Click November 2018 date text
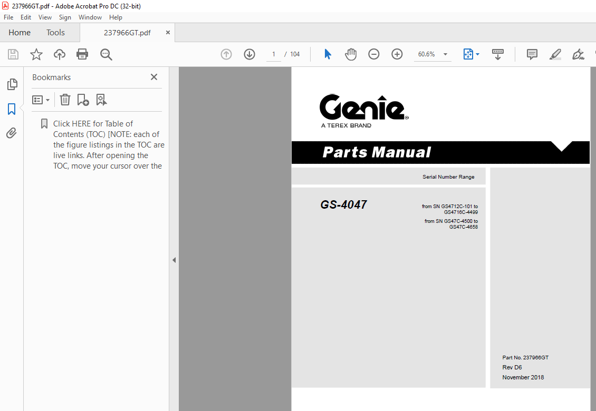 coord(523,377)
